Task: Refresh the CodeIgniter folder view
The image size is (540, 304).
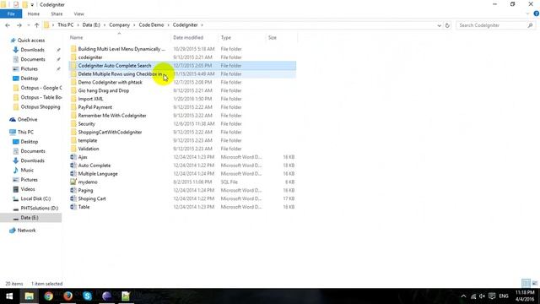Action: click(447, 25)
